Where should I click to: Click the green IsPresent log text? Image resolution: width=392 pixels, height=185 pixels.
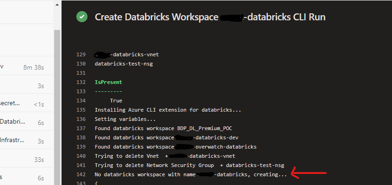pyautogui.click(x=108, y=82)
